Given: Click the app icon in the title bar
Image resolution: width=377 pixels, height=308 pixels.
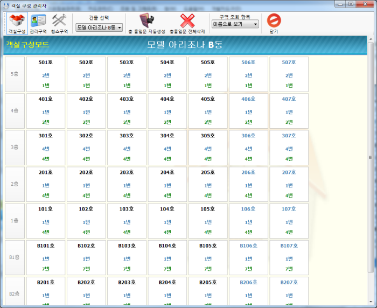Looking at the screenshot, I should tap(6, 5).
